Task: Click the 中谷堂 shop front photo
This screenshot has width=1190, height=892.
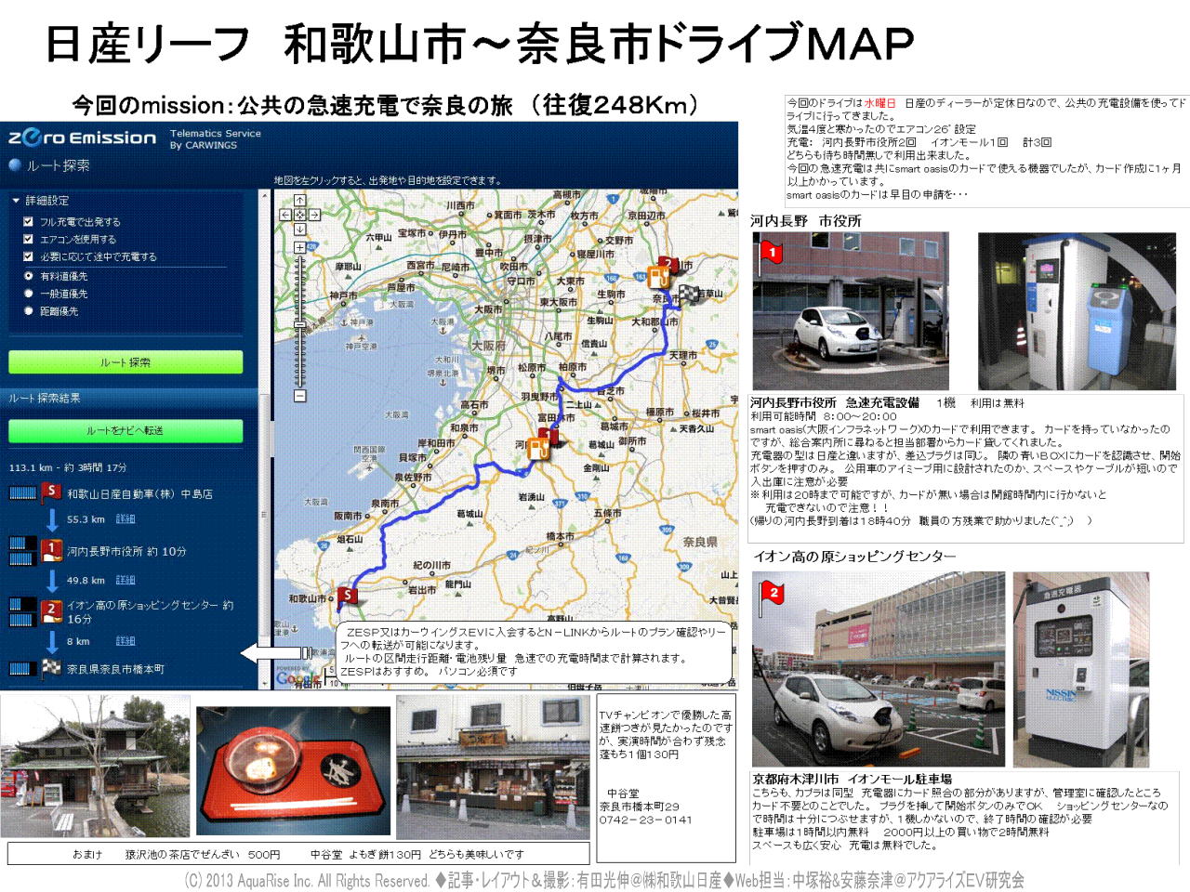Action: tap(492, 767)
